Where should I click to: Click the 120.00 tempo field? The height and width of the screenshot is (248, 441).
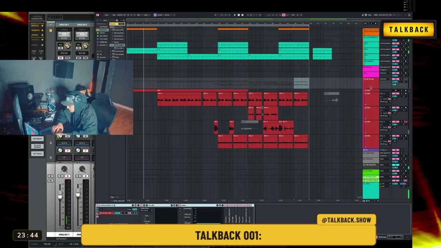pyautogui.click(x=120, y=15)
